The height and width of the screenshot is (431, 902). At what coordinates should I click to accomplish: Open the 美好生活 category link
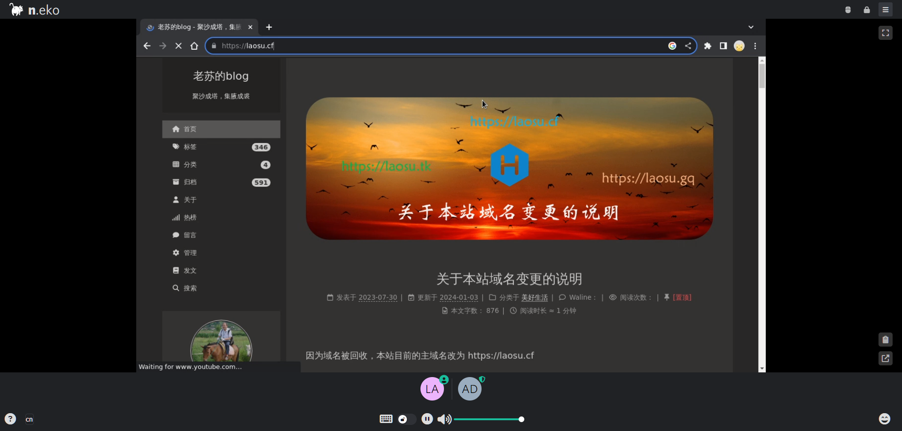point(534,297)
